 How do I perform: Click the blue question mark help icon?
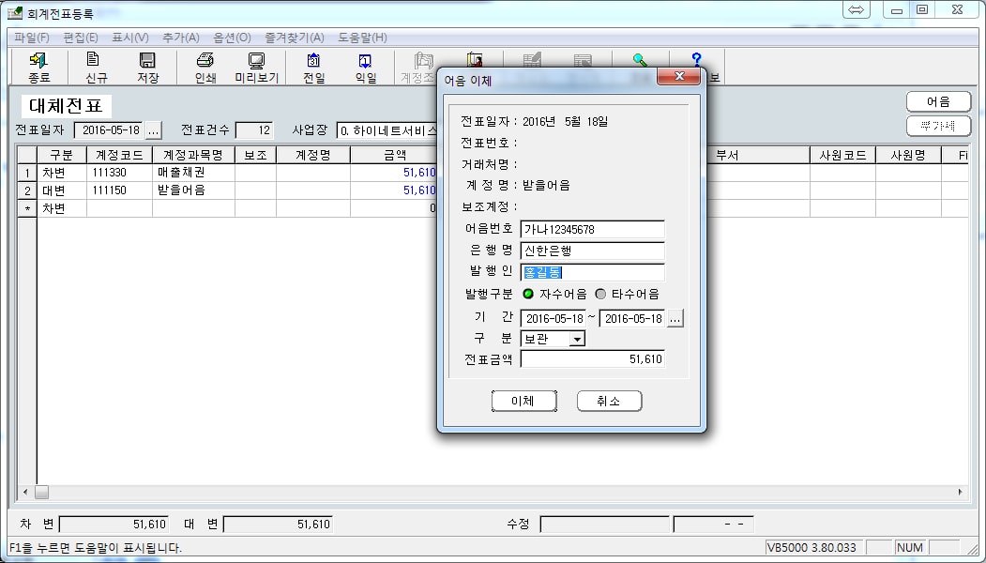[x=696, y=61]
